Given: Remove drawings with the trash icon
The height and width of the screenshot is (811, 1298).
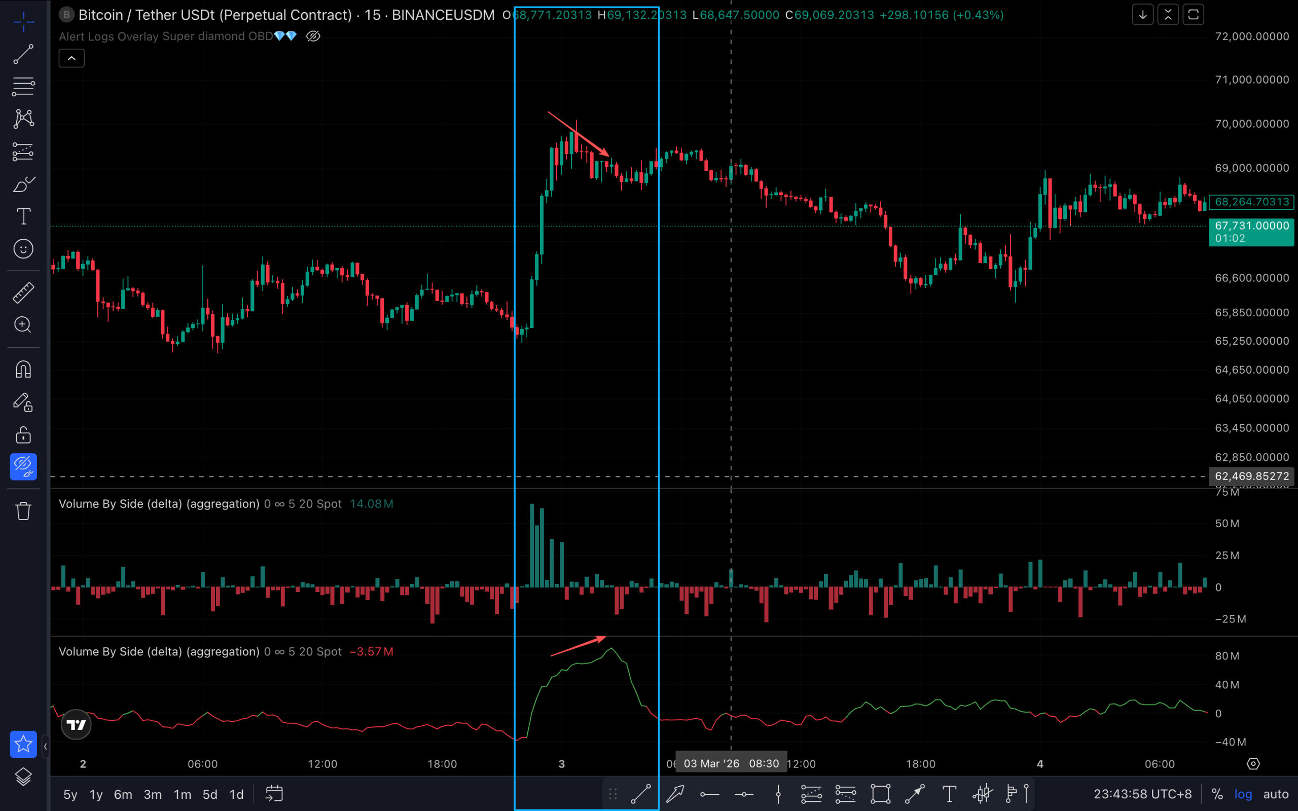Looking at the screenshot, I should coord(23,510).
